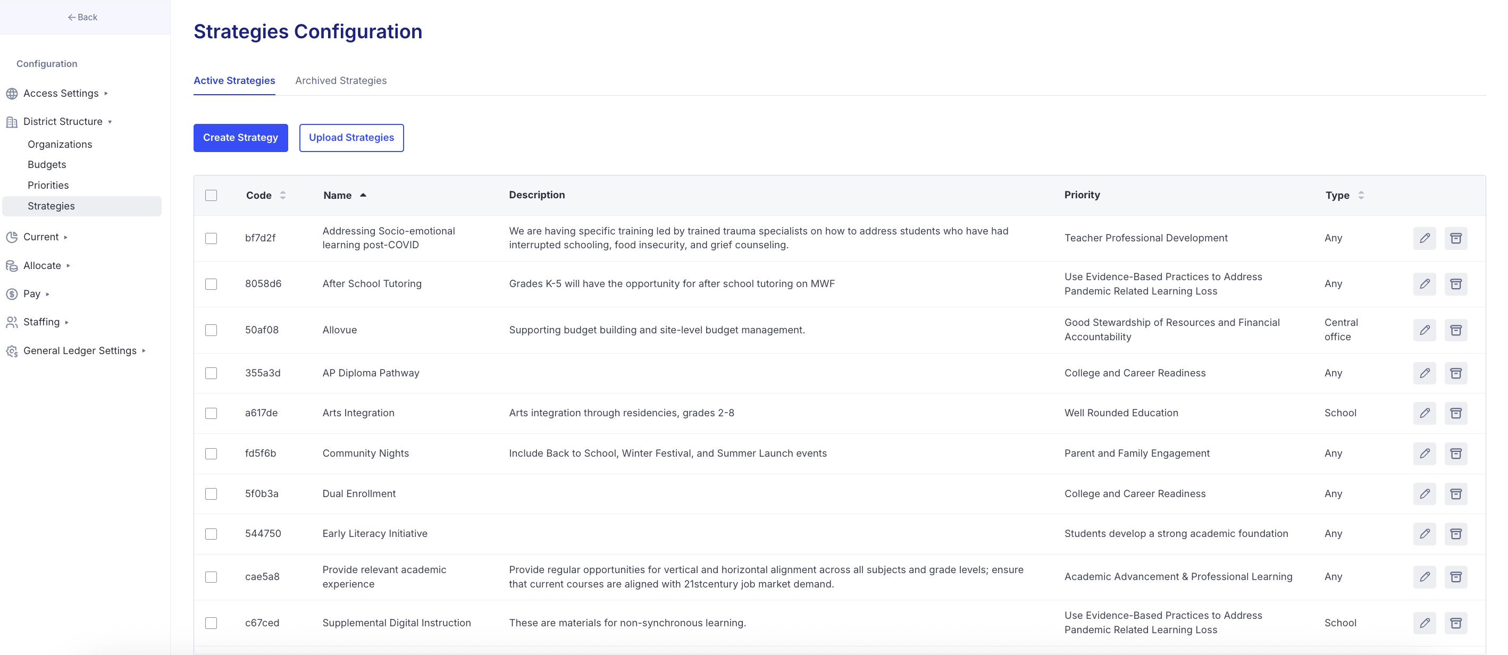Image resolution: width=1508 pixels, height=655 pixels.
Task: Click the Create Strategy button
Action: point(240,138)
